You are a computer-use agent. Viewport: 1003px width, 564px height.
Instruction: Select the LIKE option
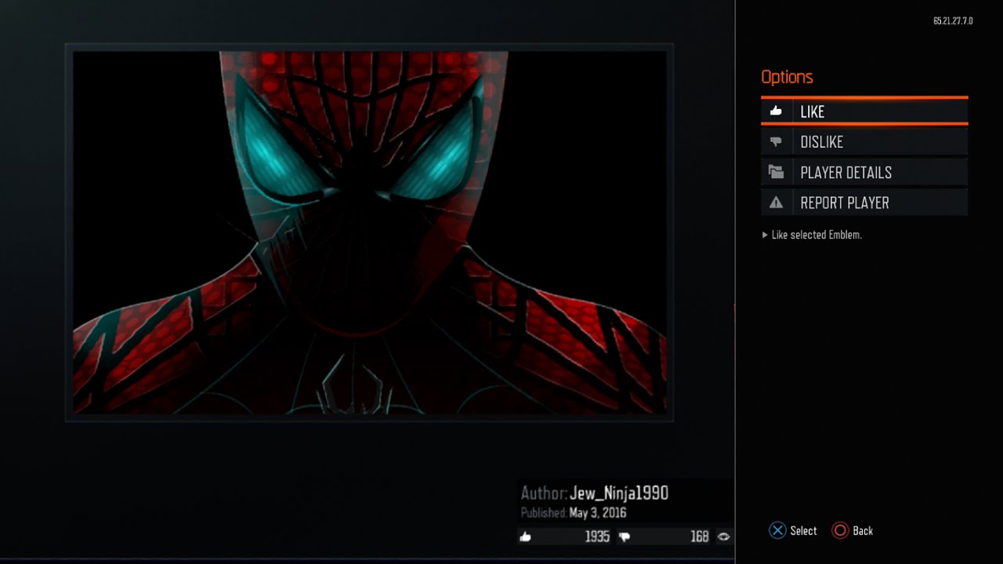864,111
